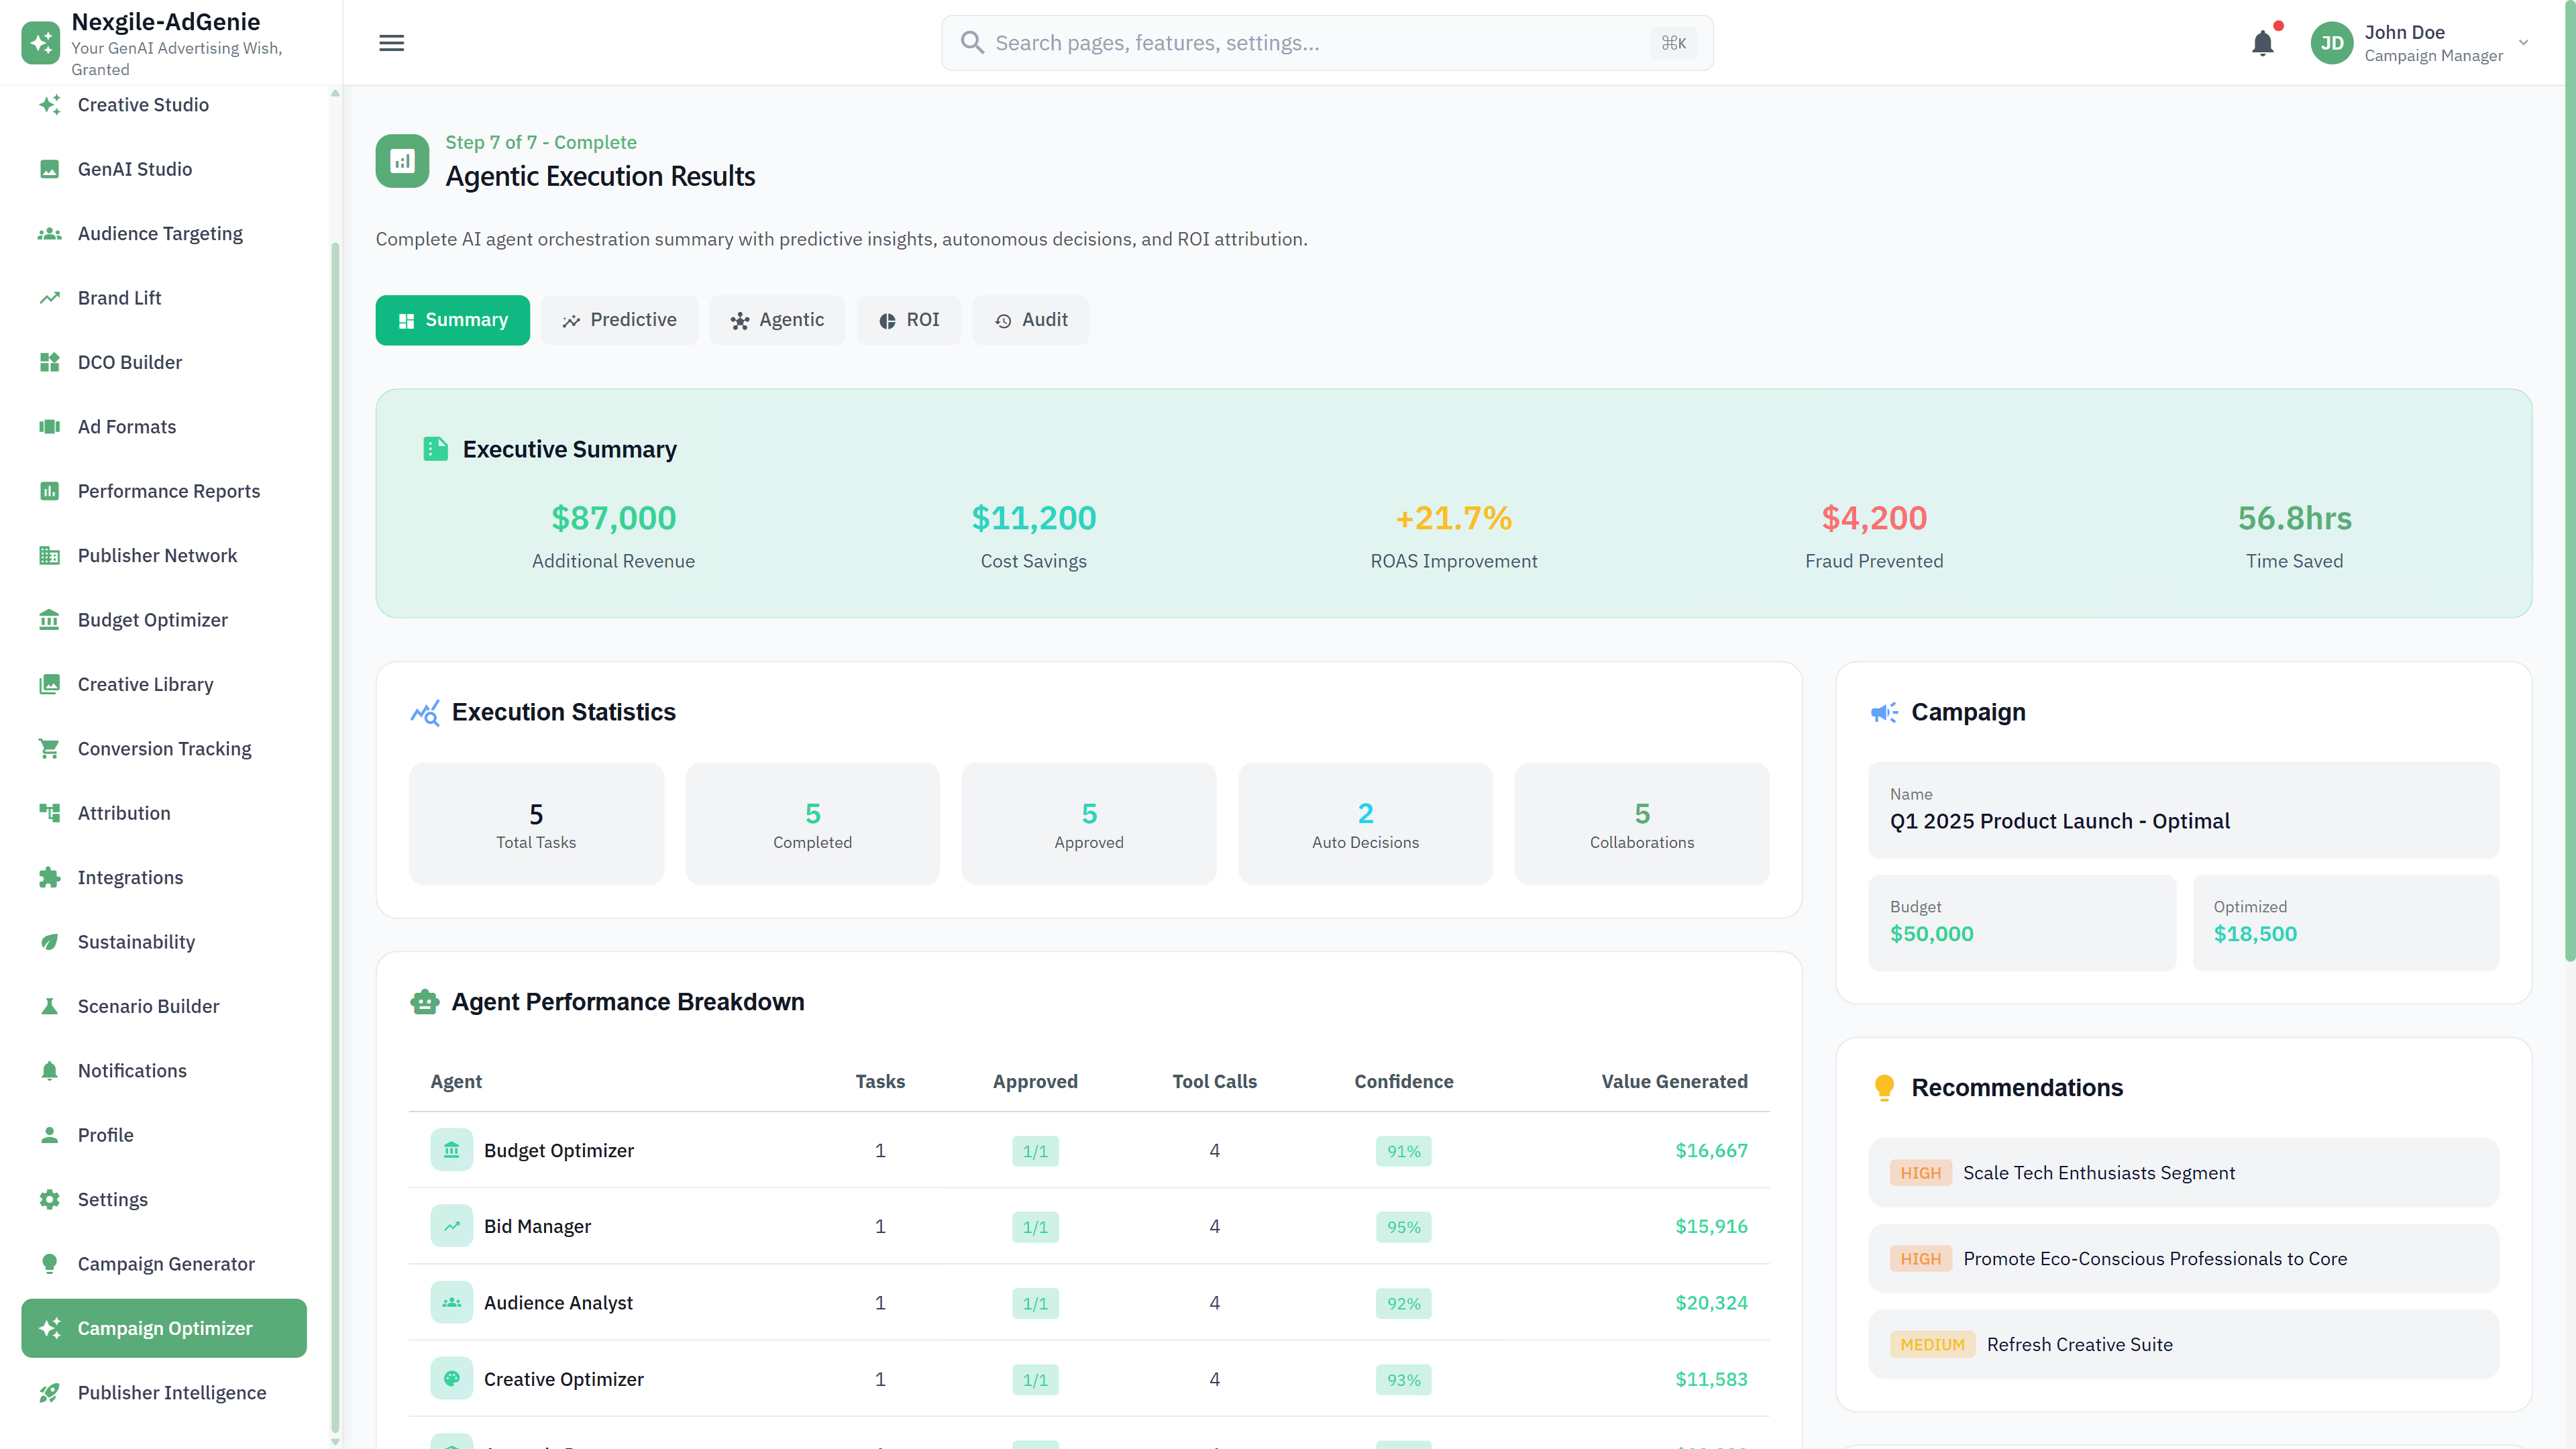This screenshot has width=2576, height=1449.
Task: Select the Budget Optimizer bank icon
Action: 50,620
